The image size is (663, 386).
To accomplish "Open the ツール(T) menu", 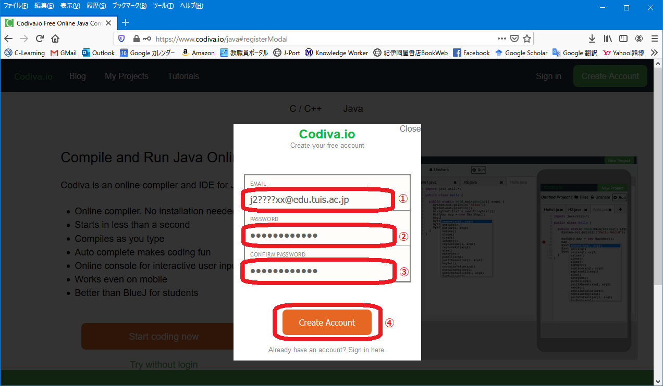I will pos(164,6).
